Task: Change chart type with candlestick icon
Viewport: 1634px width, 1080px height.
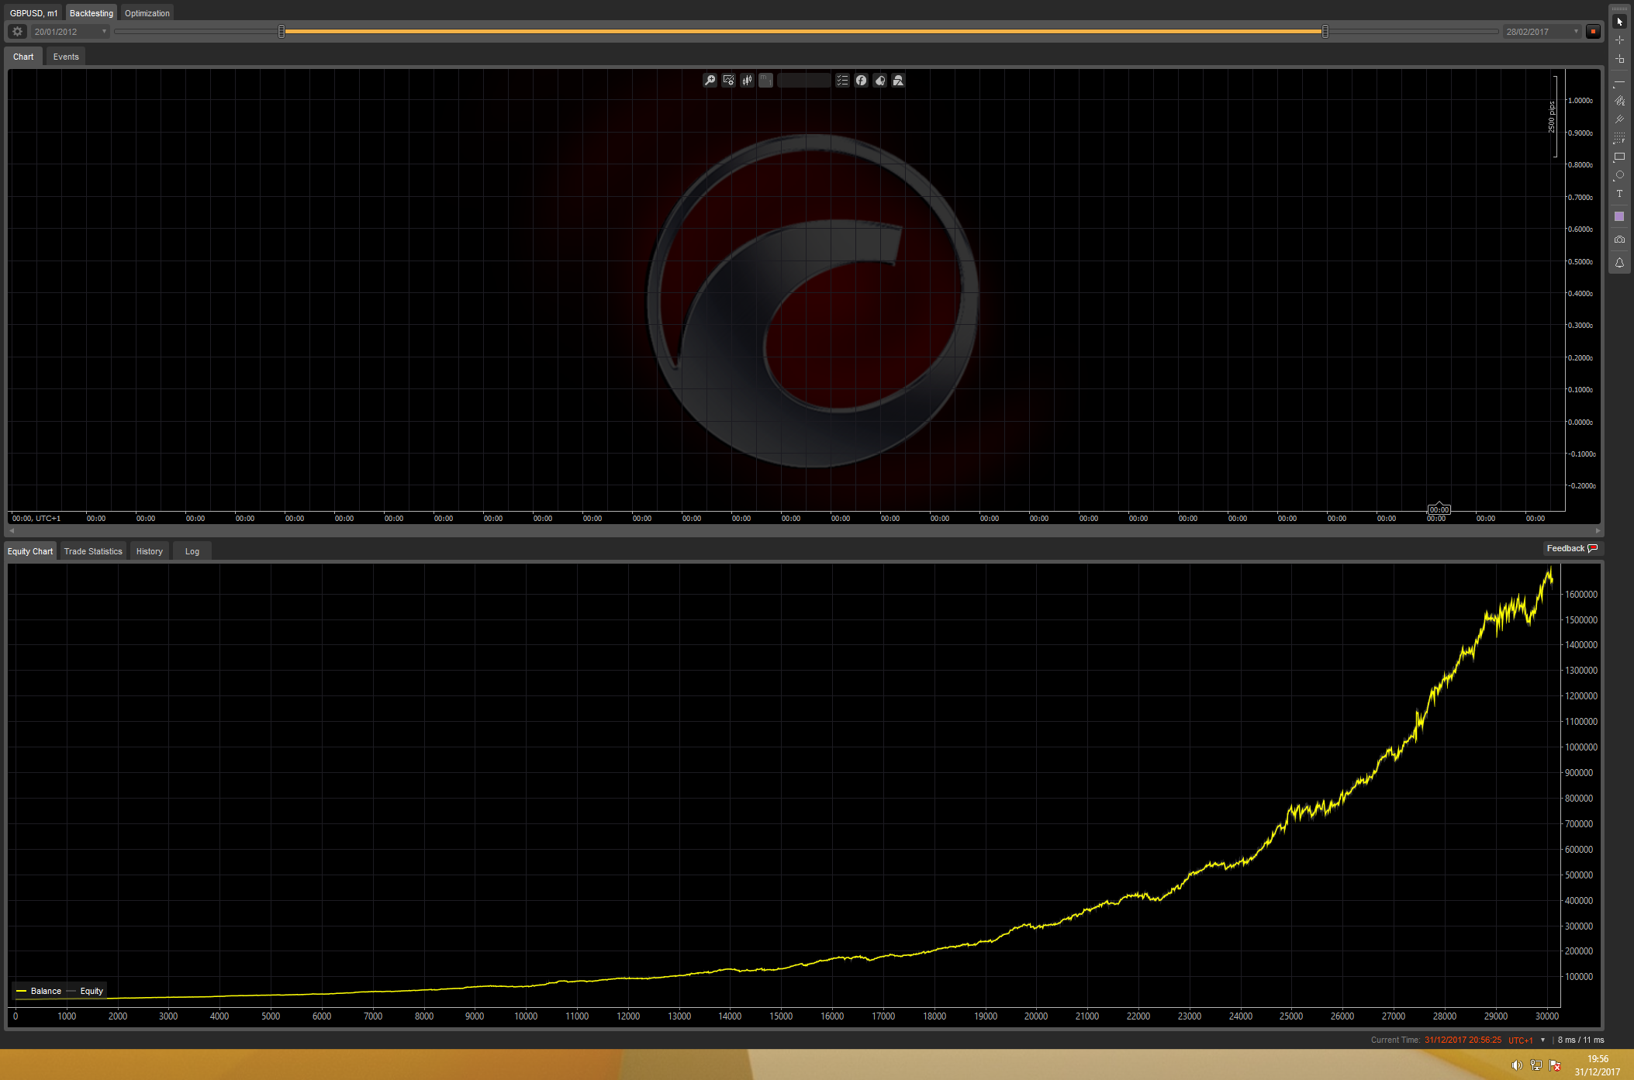Action: 747,81
